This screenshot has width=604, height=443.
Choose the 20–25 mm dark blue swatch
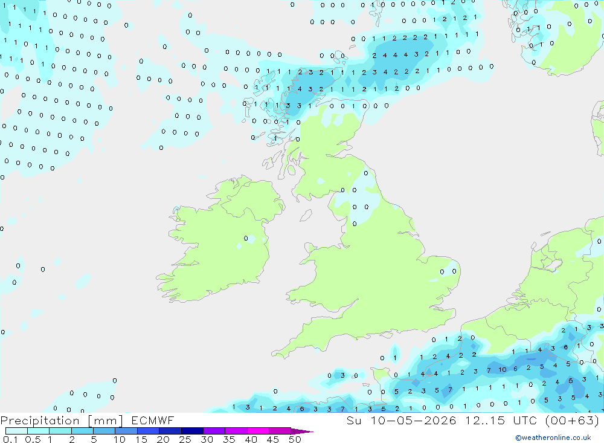click(x=170, y=431)
